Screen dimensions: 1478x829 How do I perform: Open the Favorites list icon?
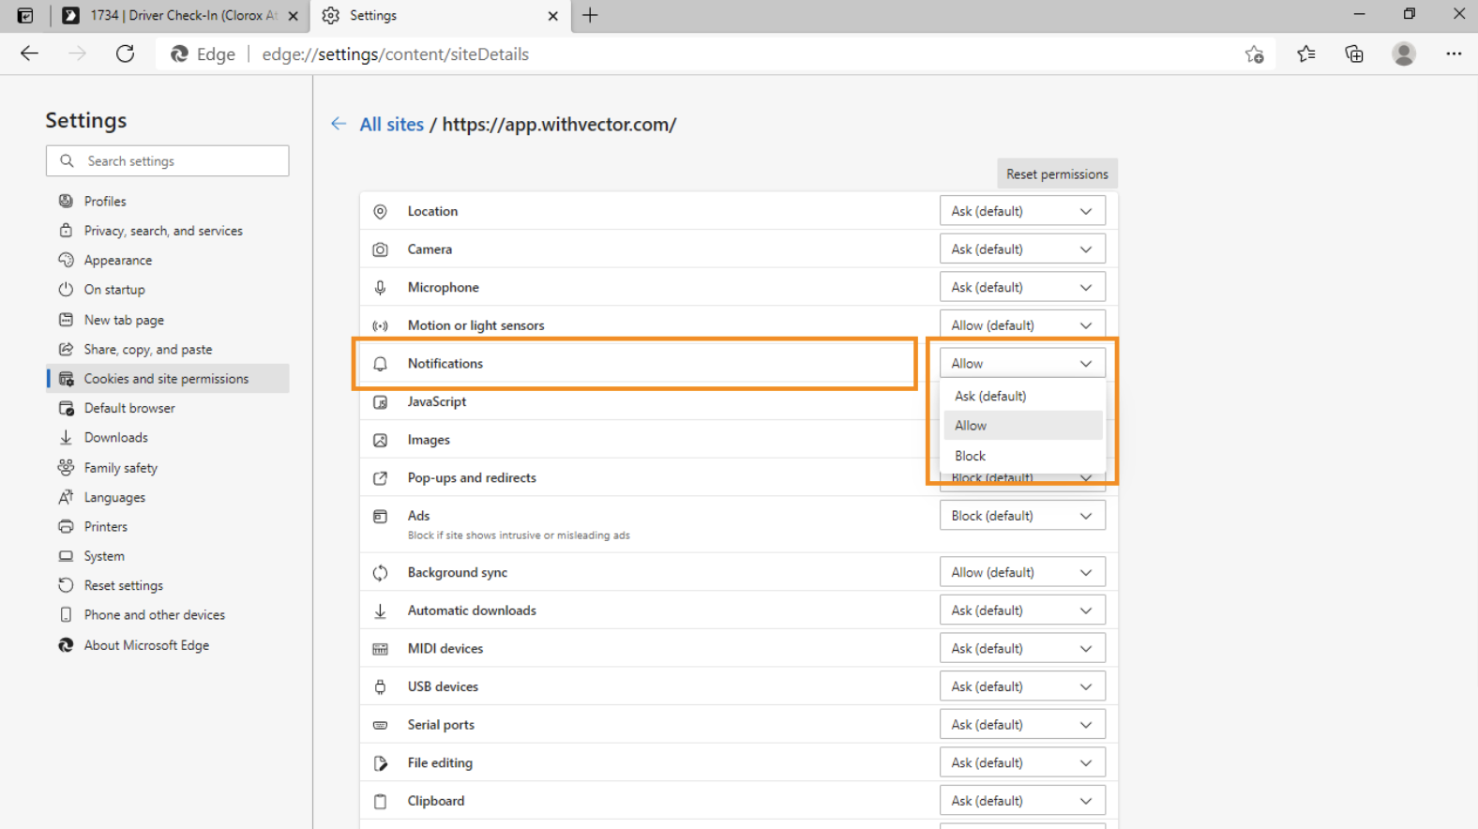pyautogui.click(x=1305, y=54)
